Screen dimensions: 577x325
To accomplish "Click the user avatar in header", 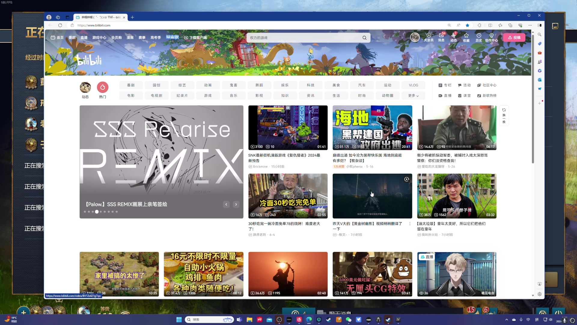I will point(415,37).
